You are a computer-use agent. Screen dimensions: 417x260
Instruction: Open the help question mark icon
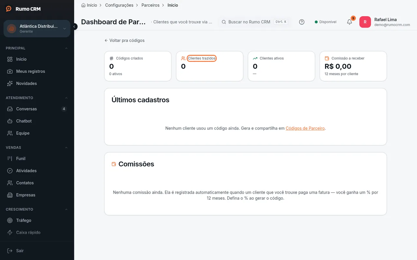tap(302, 22)
